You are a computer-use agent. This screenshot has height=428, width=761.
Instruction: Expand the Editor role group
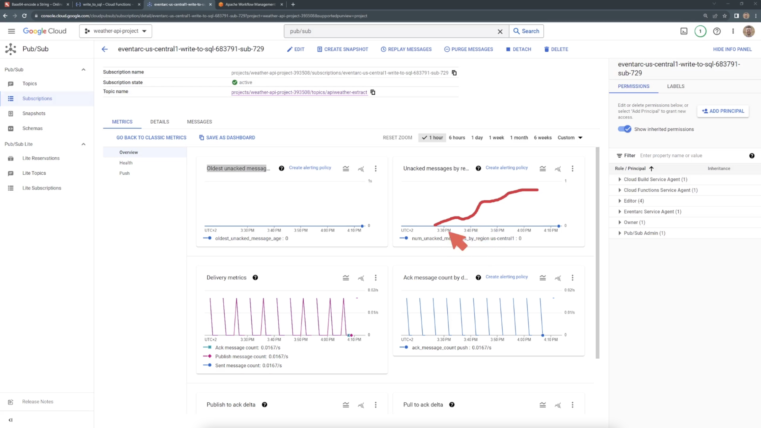(620, 201)
